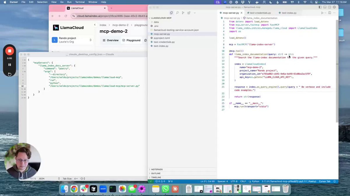Change indentation via Spaces: 4
Image resolution: width=350 pixels, height=196 pixels.
pyautogui.click(x=223, y=181)
